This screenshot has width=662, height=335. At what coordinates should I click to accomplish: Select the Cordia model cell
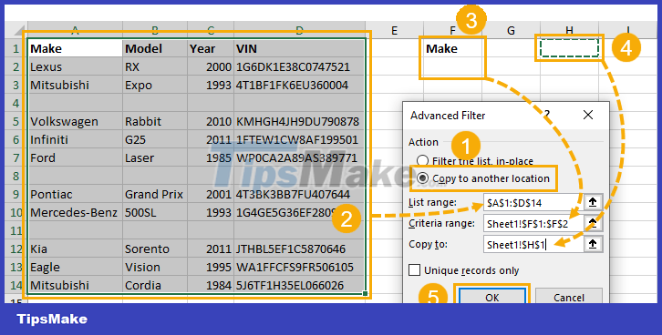pyautogui.click(x=155, y=285)
